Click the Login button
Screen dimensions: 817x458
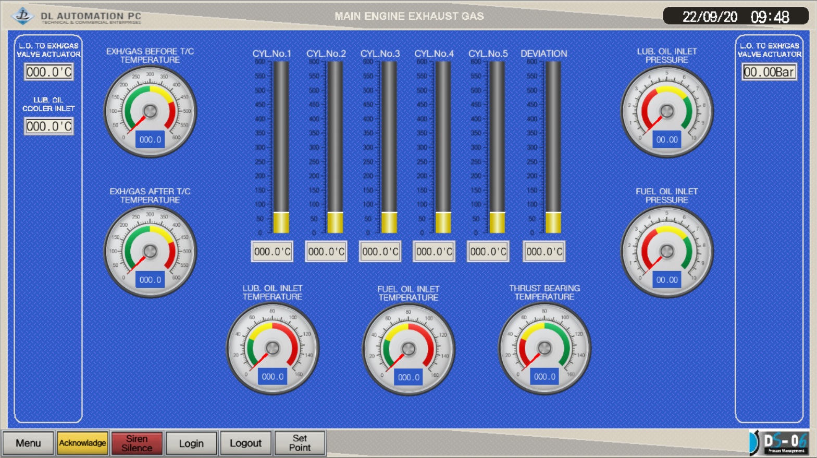pyautogui.click(x=191, y=443)
